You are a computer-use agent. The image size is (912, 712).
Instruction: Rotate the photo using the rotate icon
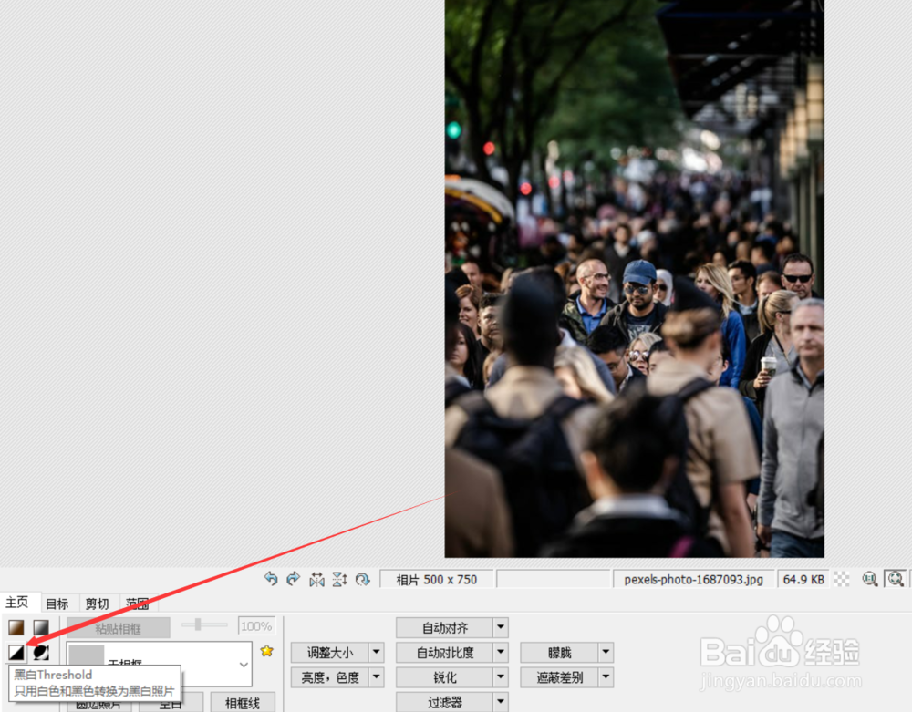(x=362, y=579)
